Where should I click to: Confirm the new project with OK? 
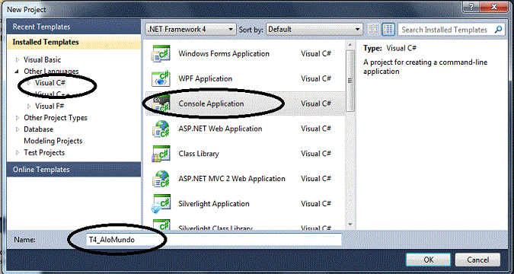click(429, 260)
